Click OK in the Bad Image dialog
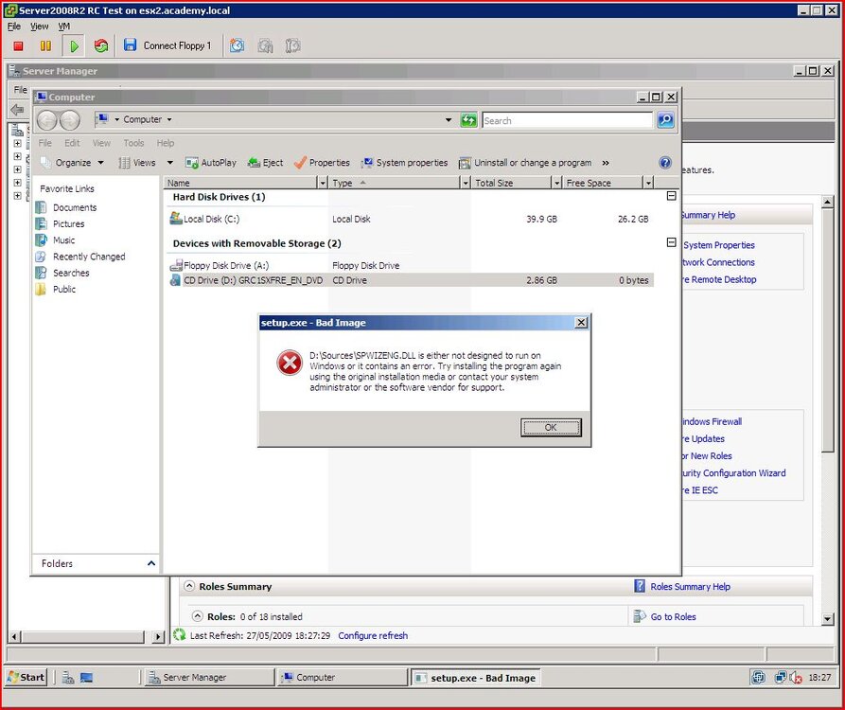The image size is (845, 710). 551,428
